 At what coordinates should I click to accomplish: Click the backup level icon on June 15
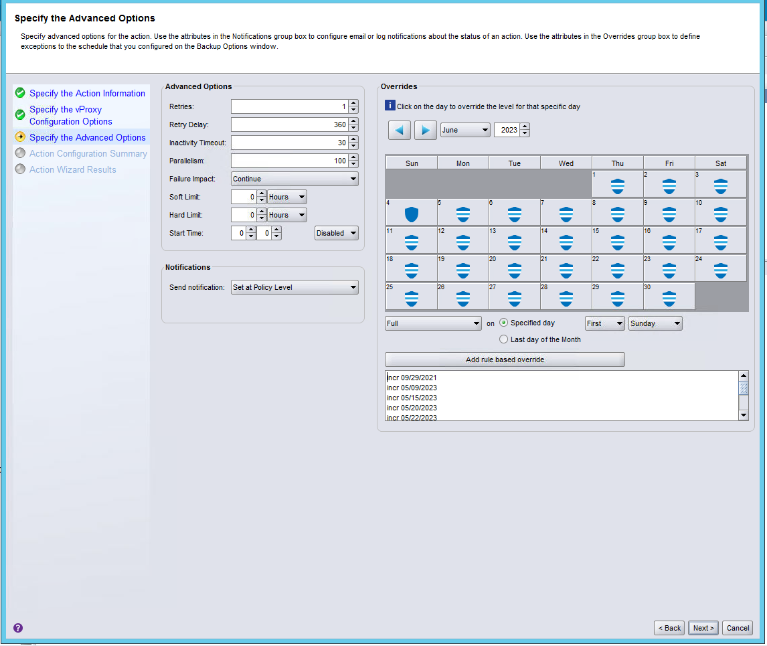tap(618, 242)
